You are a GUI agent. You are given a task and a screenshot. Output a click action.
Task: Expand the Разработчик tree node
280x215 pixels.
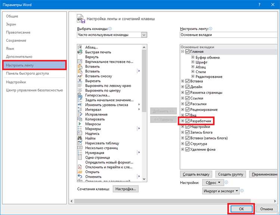(183, 121)
